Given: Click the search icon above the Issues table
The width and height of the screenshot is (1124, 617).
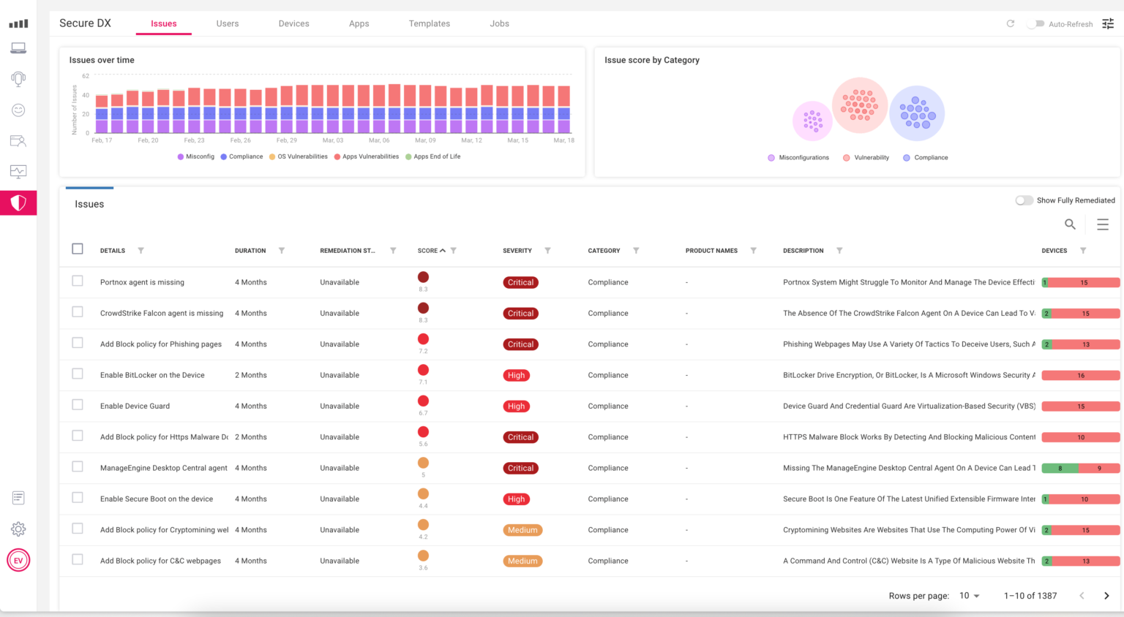Looking at the screenshot, I should [1070, 224].
